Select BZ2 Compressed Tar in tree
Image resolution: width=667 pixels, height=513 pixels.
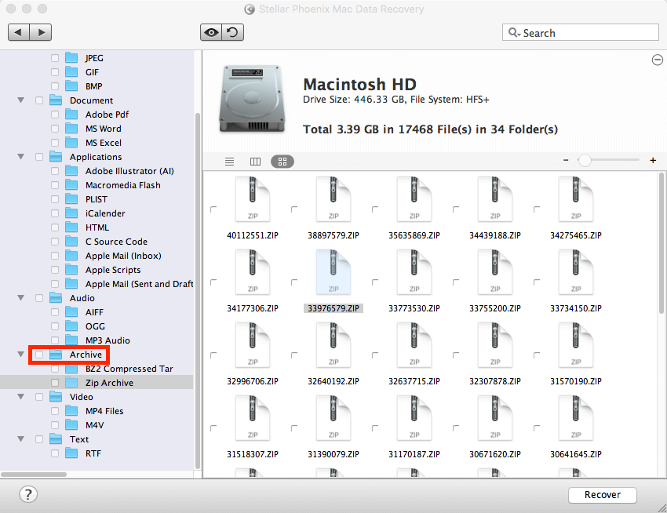pos(129,369)
